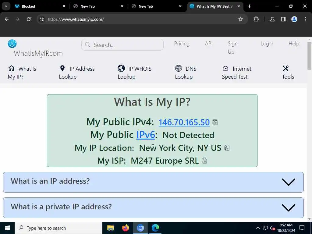Launch Firefox from the taskbar
Screen dimensions: 312x234
click(125, 228)
